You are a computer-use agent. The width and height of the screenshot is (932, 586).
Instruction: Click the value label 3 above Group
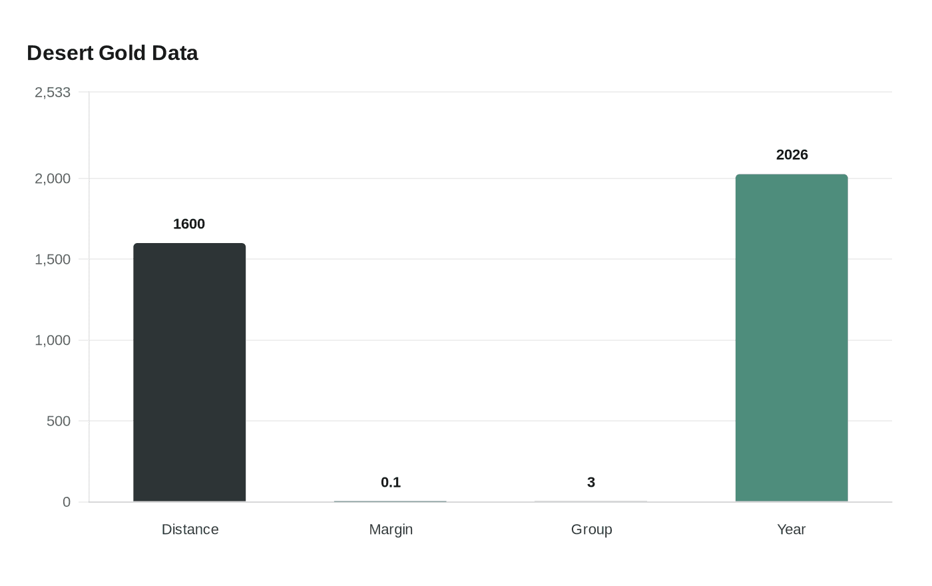click(591, 483)
